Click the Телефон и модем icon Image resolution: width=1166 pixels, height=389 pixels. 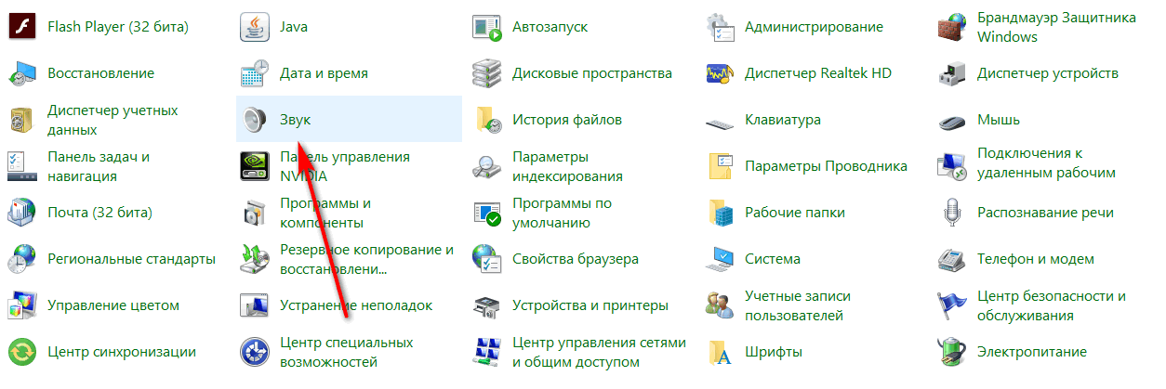tap(951, 259)
